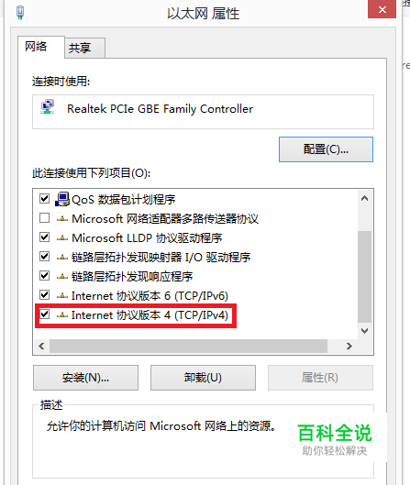Uncheck the QoS 数据包计划程序 checkbox
410x485 pixels.
point(45,199)
